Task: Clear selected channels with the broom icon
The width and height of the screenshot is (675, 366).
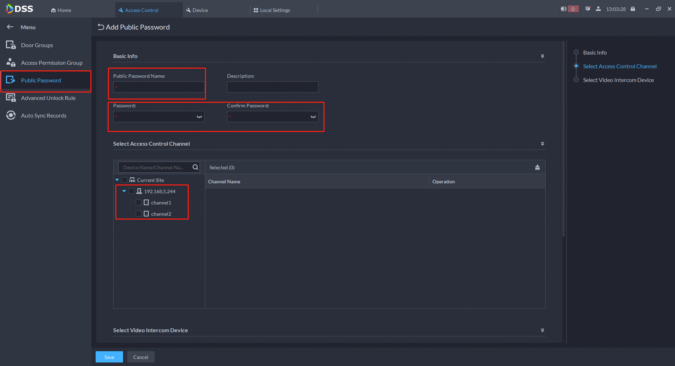Action: click(537, 168)
